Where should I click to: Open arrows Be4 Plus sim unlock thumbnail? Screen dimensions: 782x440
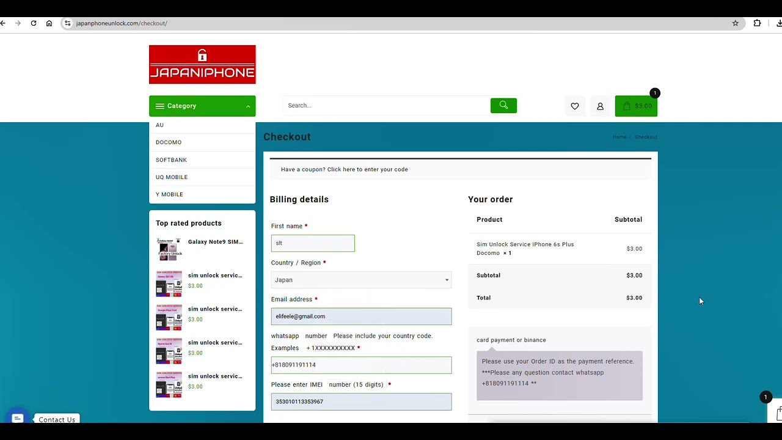pyautogui.click(x=169, y=384)
